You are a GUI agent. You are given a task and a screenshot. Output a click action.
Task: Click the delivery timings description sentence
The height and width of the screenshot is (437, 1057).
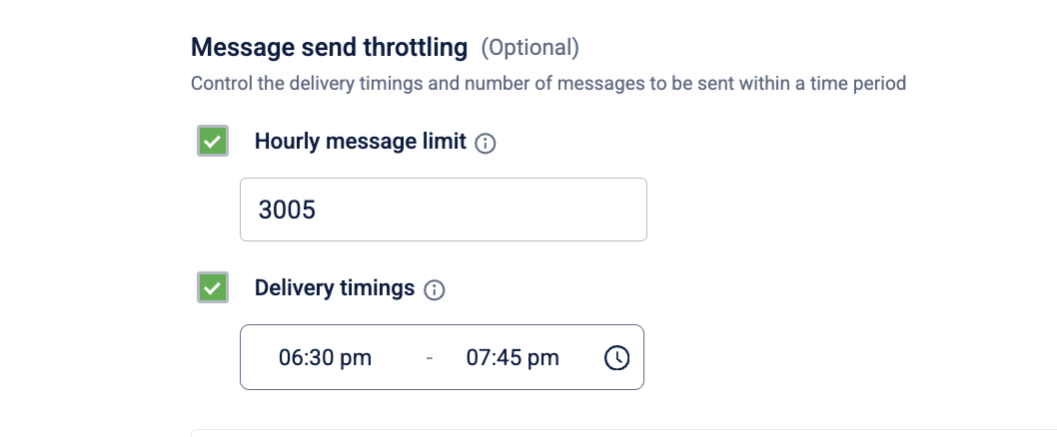[x=548, y=84]
